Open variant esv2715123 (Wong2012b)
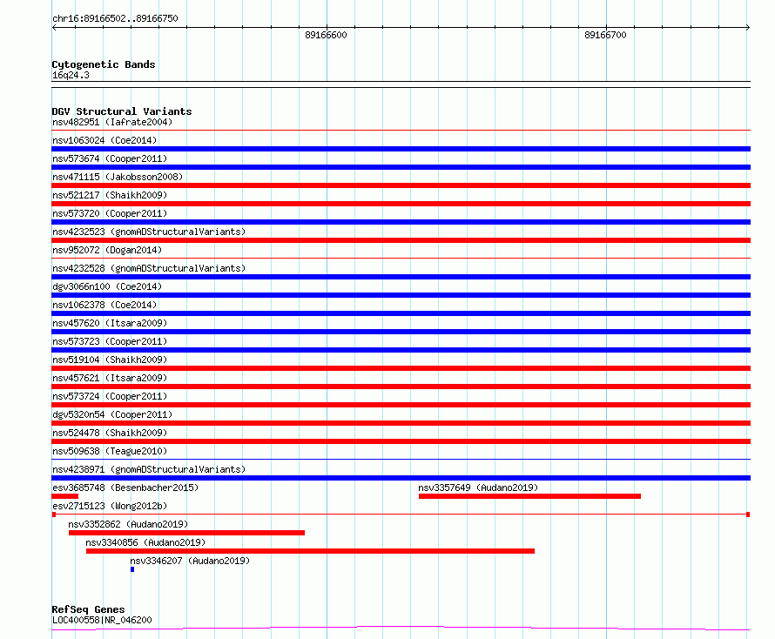The height and width of the screenshot is (639, 775). [x=110, y=506]
